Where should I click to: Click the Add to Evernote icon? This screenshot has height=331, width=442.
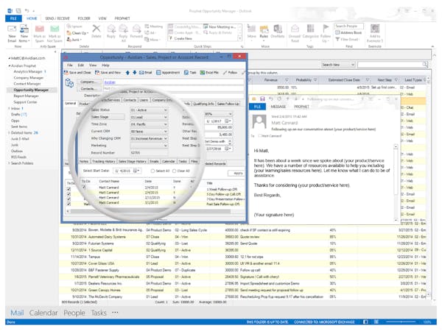375,34
